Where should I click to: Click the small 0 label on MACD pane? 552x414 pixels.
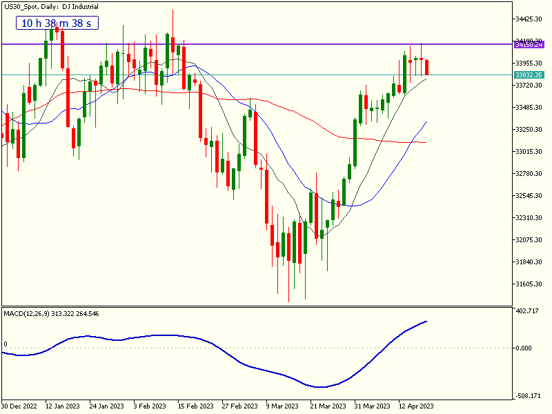6,344
